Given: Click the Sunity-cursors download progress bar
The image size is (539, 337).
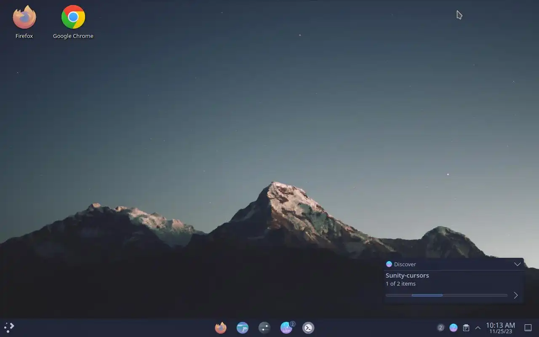Looking at the screenshot, I should (x=446, y=295).
